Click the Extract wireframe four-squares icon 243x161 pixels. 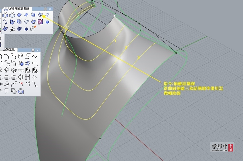click(x=47, y=15)
